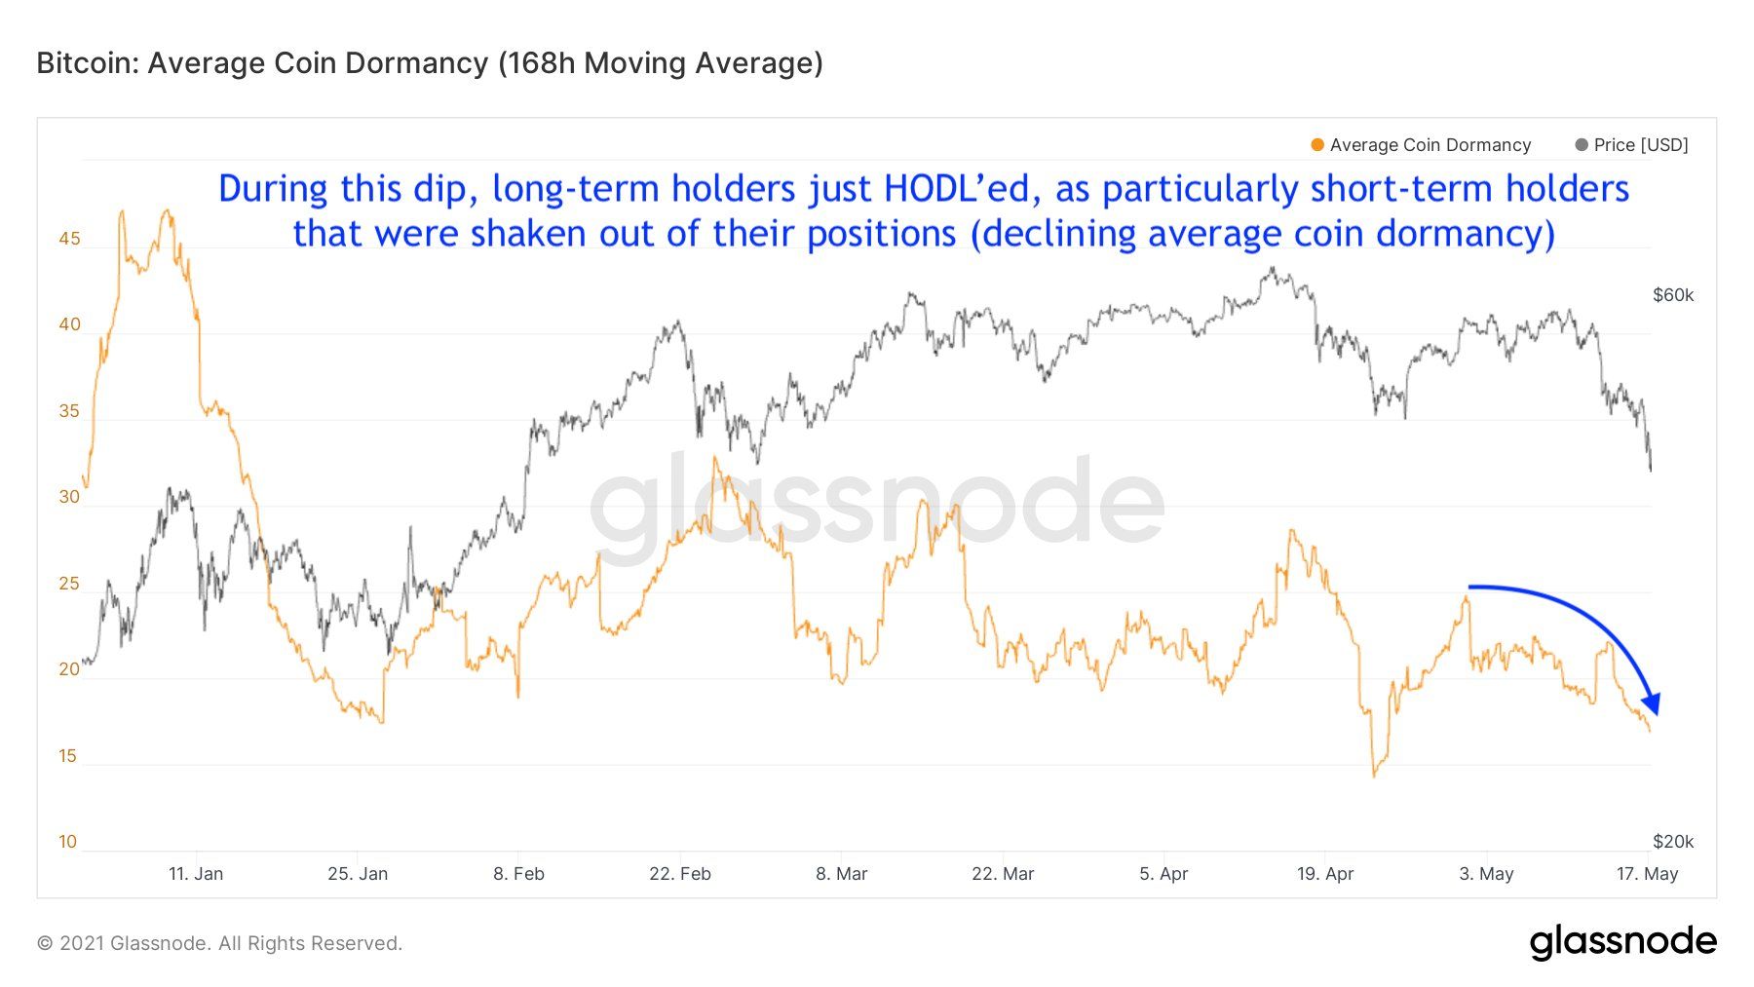Select the 11. Jan date label

[196, 874]
